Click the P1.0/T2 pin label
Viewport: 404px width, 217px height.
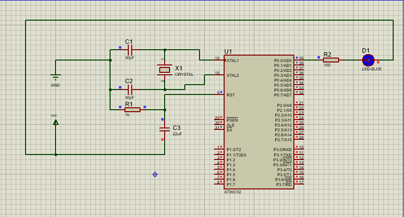(x=233, y=150)
